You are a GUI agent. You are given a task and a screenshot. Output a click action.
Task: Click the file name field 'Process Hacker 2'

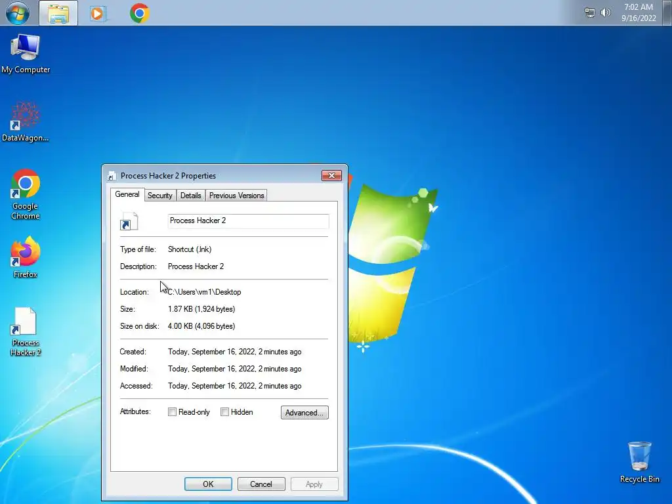coord(248,221)
